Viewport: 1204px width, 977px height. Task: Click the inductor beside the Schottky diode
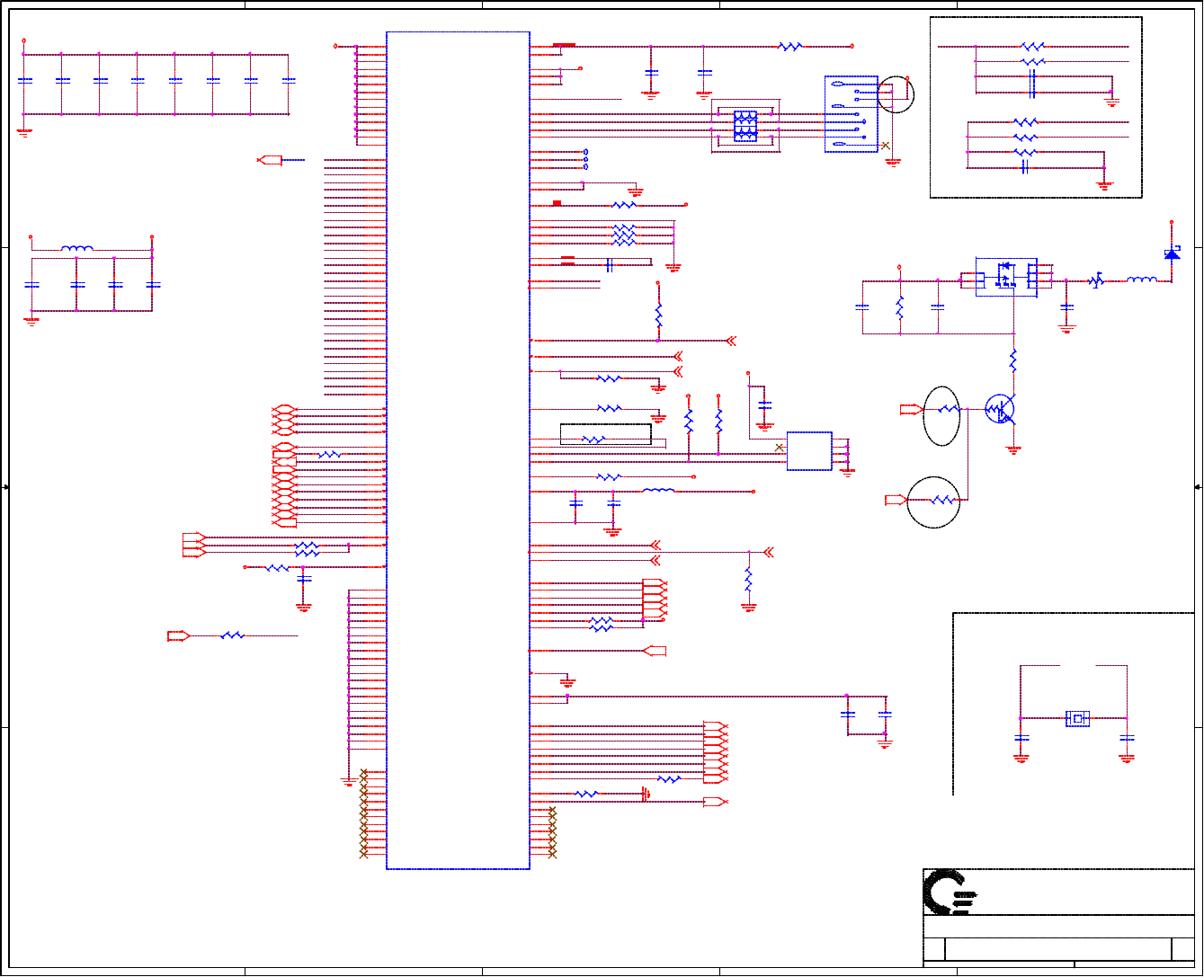1142,280
